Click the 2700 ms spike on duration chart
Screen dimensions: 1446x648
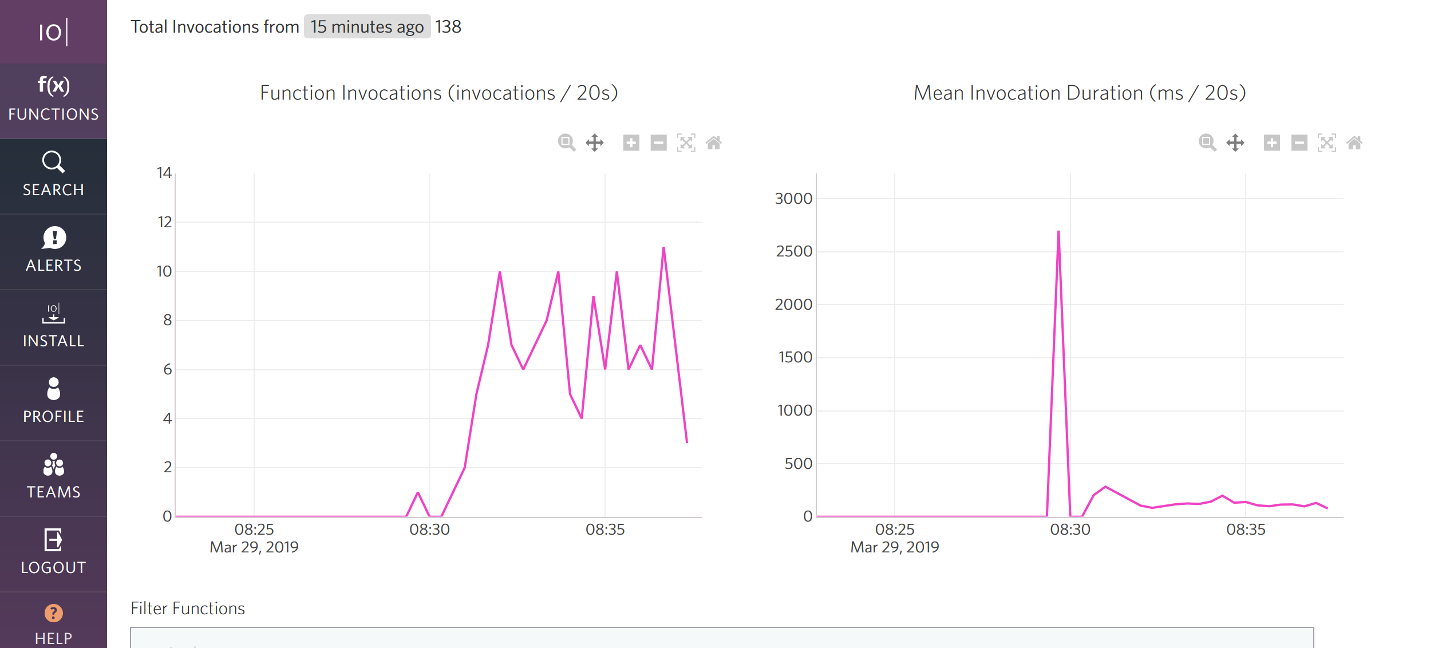click(1058, 231)
